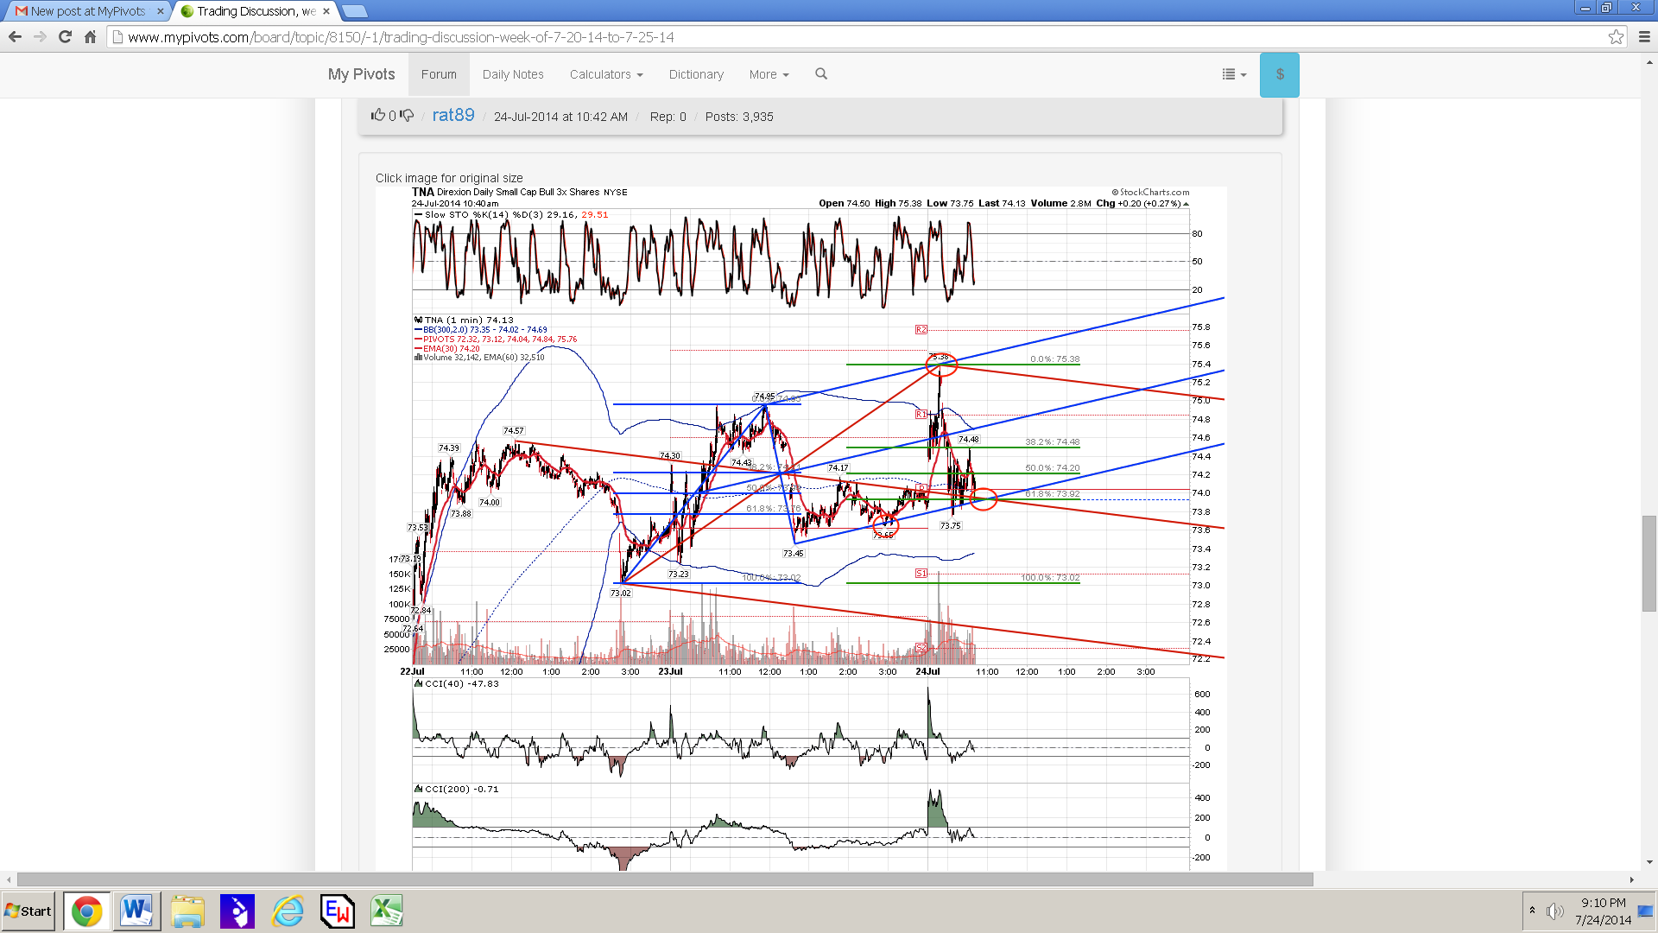This screenshot has width=1658, height=933.
Task: Expand the Calculators dropdown menu
Action: 606,74
